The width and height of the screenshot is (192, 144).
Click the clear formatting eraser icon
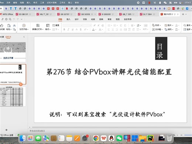click(x=103, y=25)
